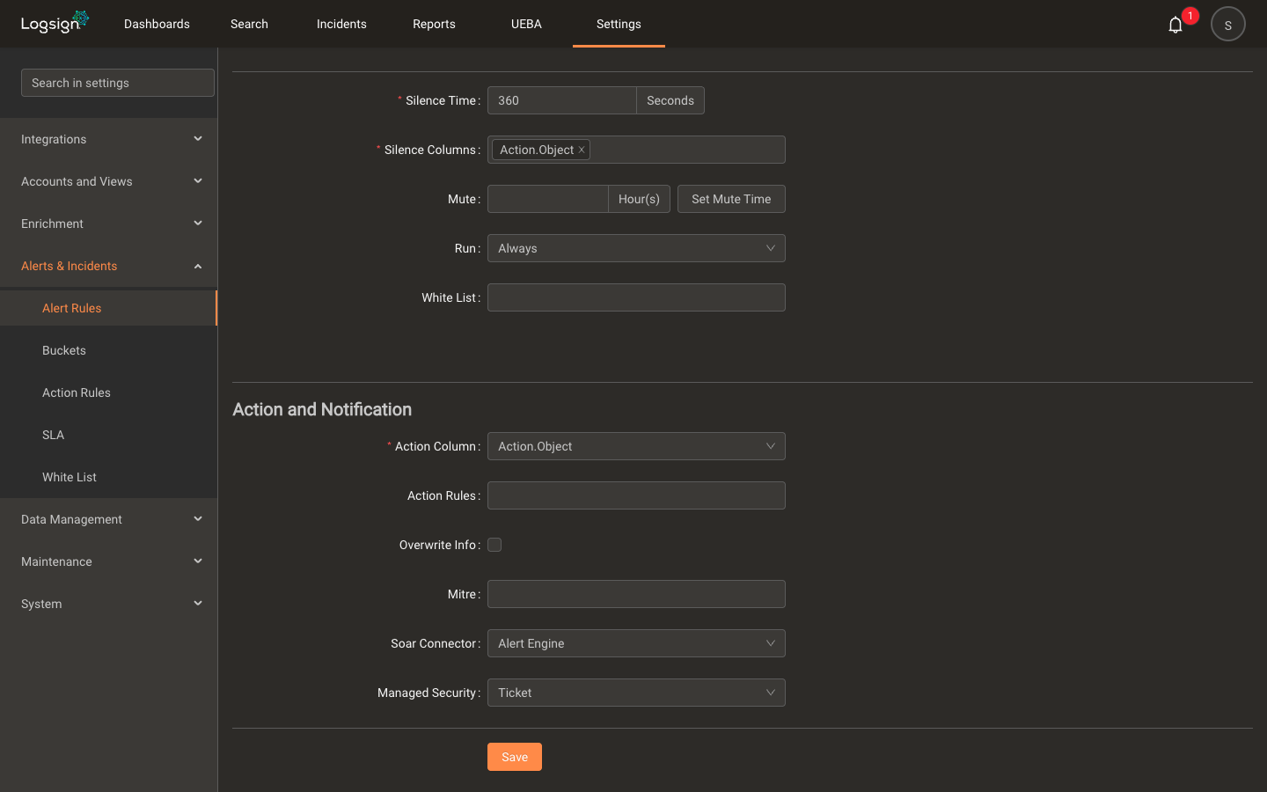Image resolution: width=1267 pixels, height=792 pixels.
Task: Toggle the Overwrite Info checkbox
Action: tap(494, 545)
